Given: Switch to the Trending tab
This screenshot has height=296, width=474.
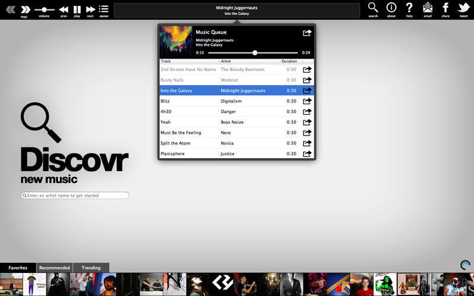Looking at the screenshot, I should point(91,268).
